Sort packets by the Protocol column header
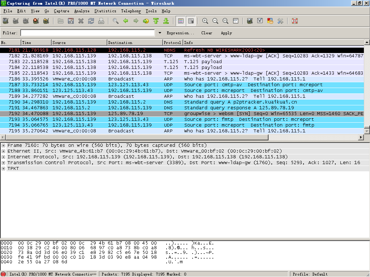 pos(173,43)
